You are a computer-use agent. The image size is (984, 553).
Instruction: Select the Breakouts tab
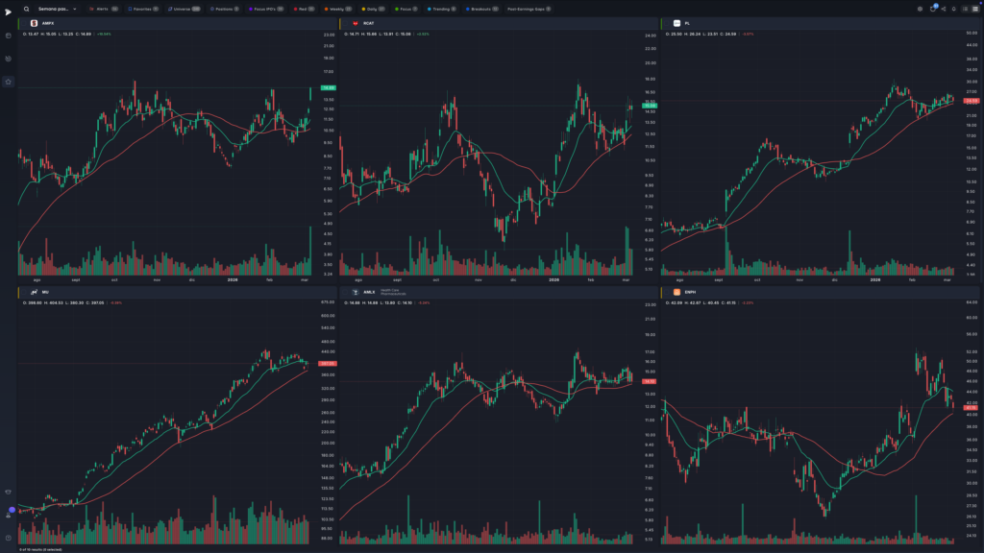(x=482, y=9)
